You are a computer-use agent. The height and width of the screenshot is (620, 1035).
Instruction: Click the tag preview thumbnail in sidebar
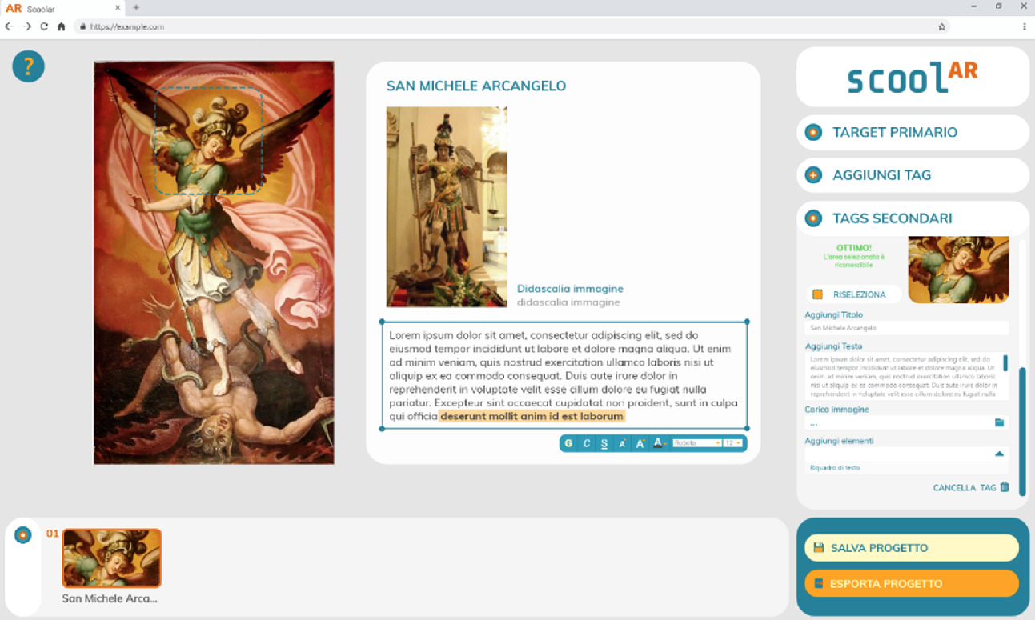958,270
